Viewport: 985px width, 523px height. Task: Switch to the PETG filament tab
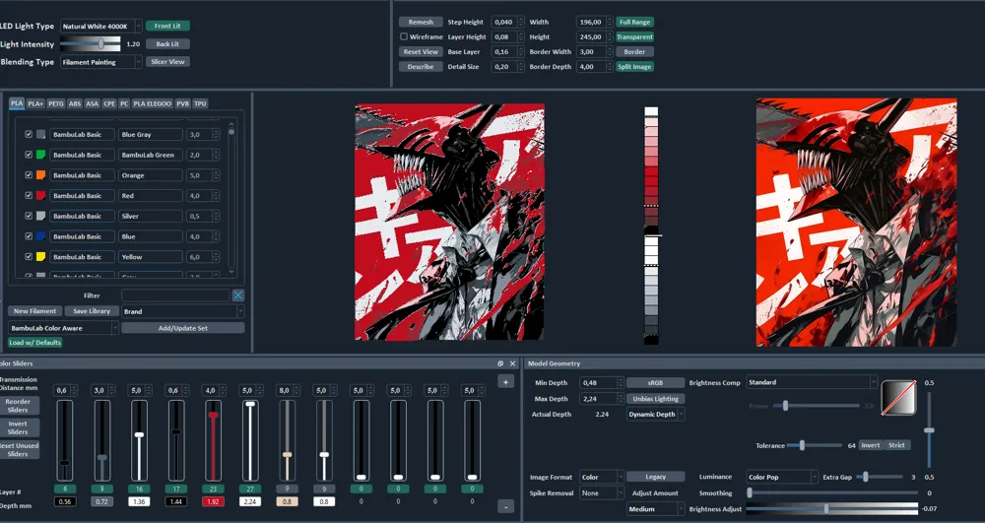[56, 103]
